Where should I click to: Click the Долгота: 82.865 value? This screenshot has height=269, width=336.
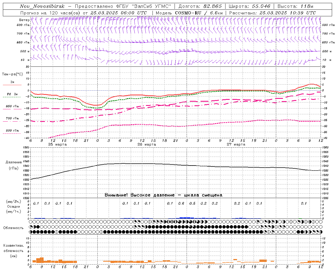pos(200,6)
